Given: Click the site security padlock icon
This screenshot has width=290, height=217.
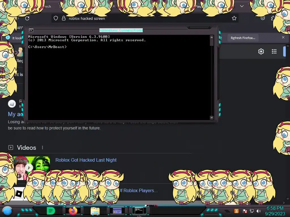Looking at the screenshot, I should coord(64,18).
